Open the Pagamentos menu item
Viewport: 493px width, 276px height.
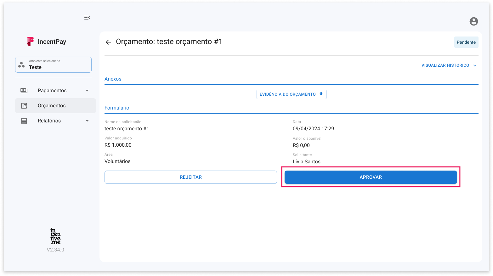pos(55,91)
